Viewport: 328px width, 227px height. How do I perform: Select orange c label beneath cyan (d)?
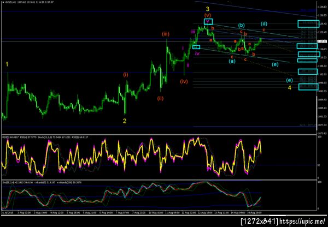(x=264, y=30)
